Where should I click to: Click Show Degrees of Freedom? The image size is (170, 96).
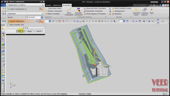pos(95,14)
